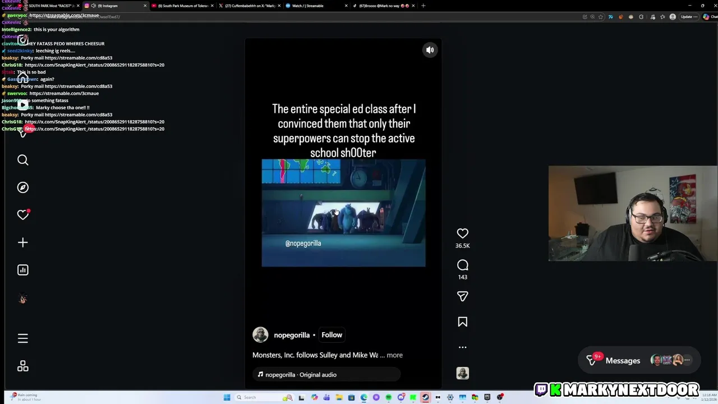Switch to the Cuffembabehhh on X tab
718x404 pixels.
click(249, 6)
